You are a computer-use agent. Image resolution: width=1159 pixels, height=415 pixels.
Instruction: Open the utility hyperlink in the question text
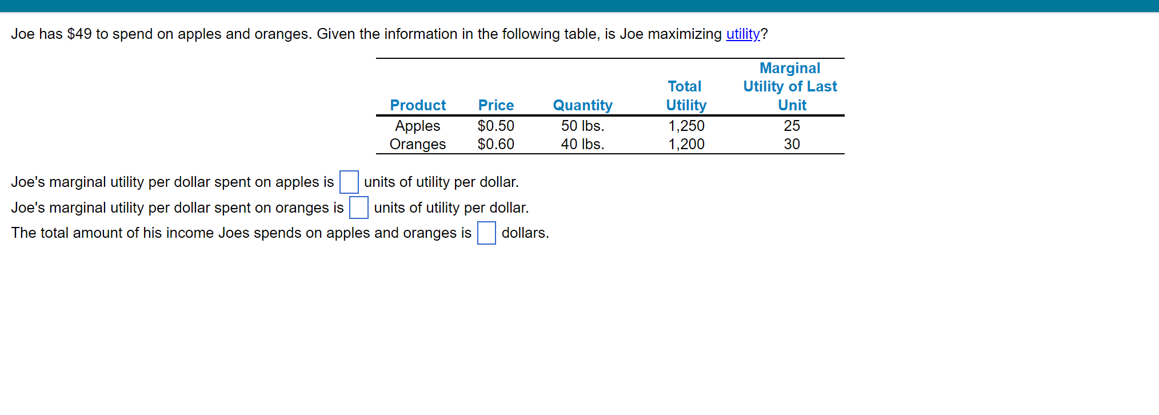coord(742,34)
